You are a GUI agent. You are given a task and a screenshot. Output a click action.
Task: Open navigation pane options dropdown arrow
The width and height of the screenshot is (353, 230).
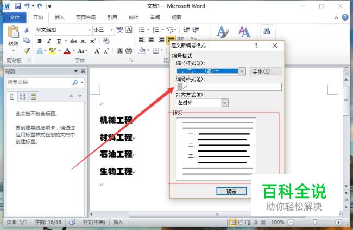76,71
